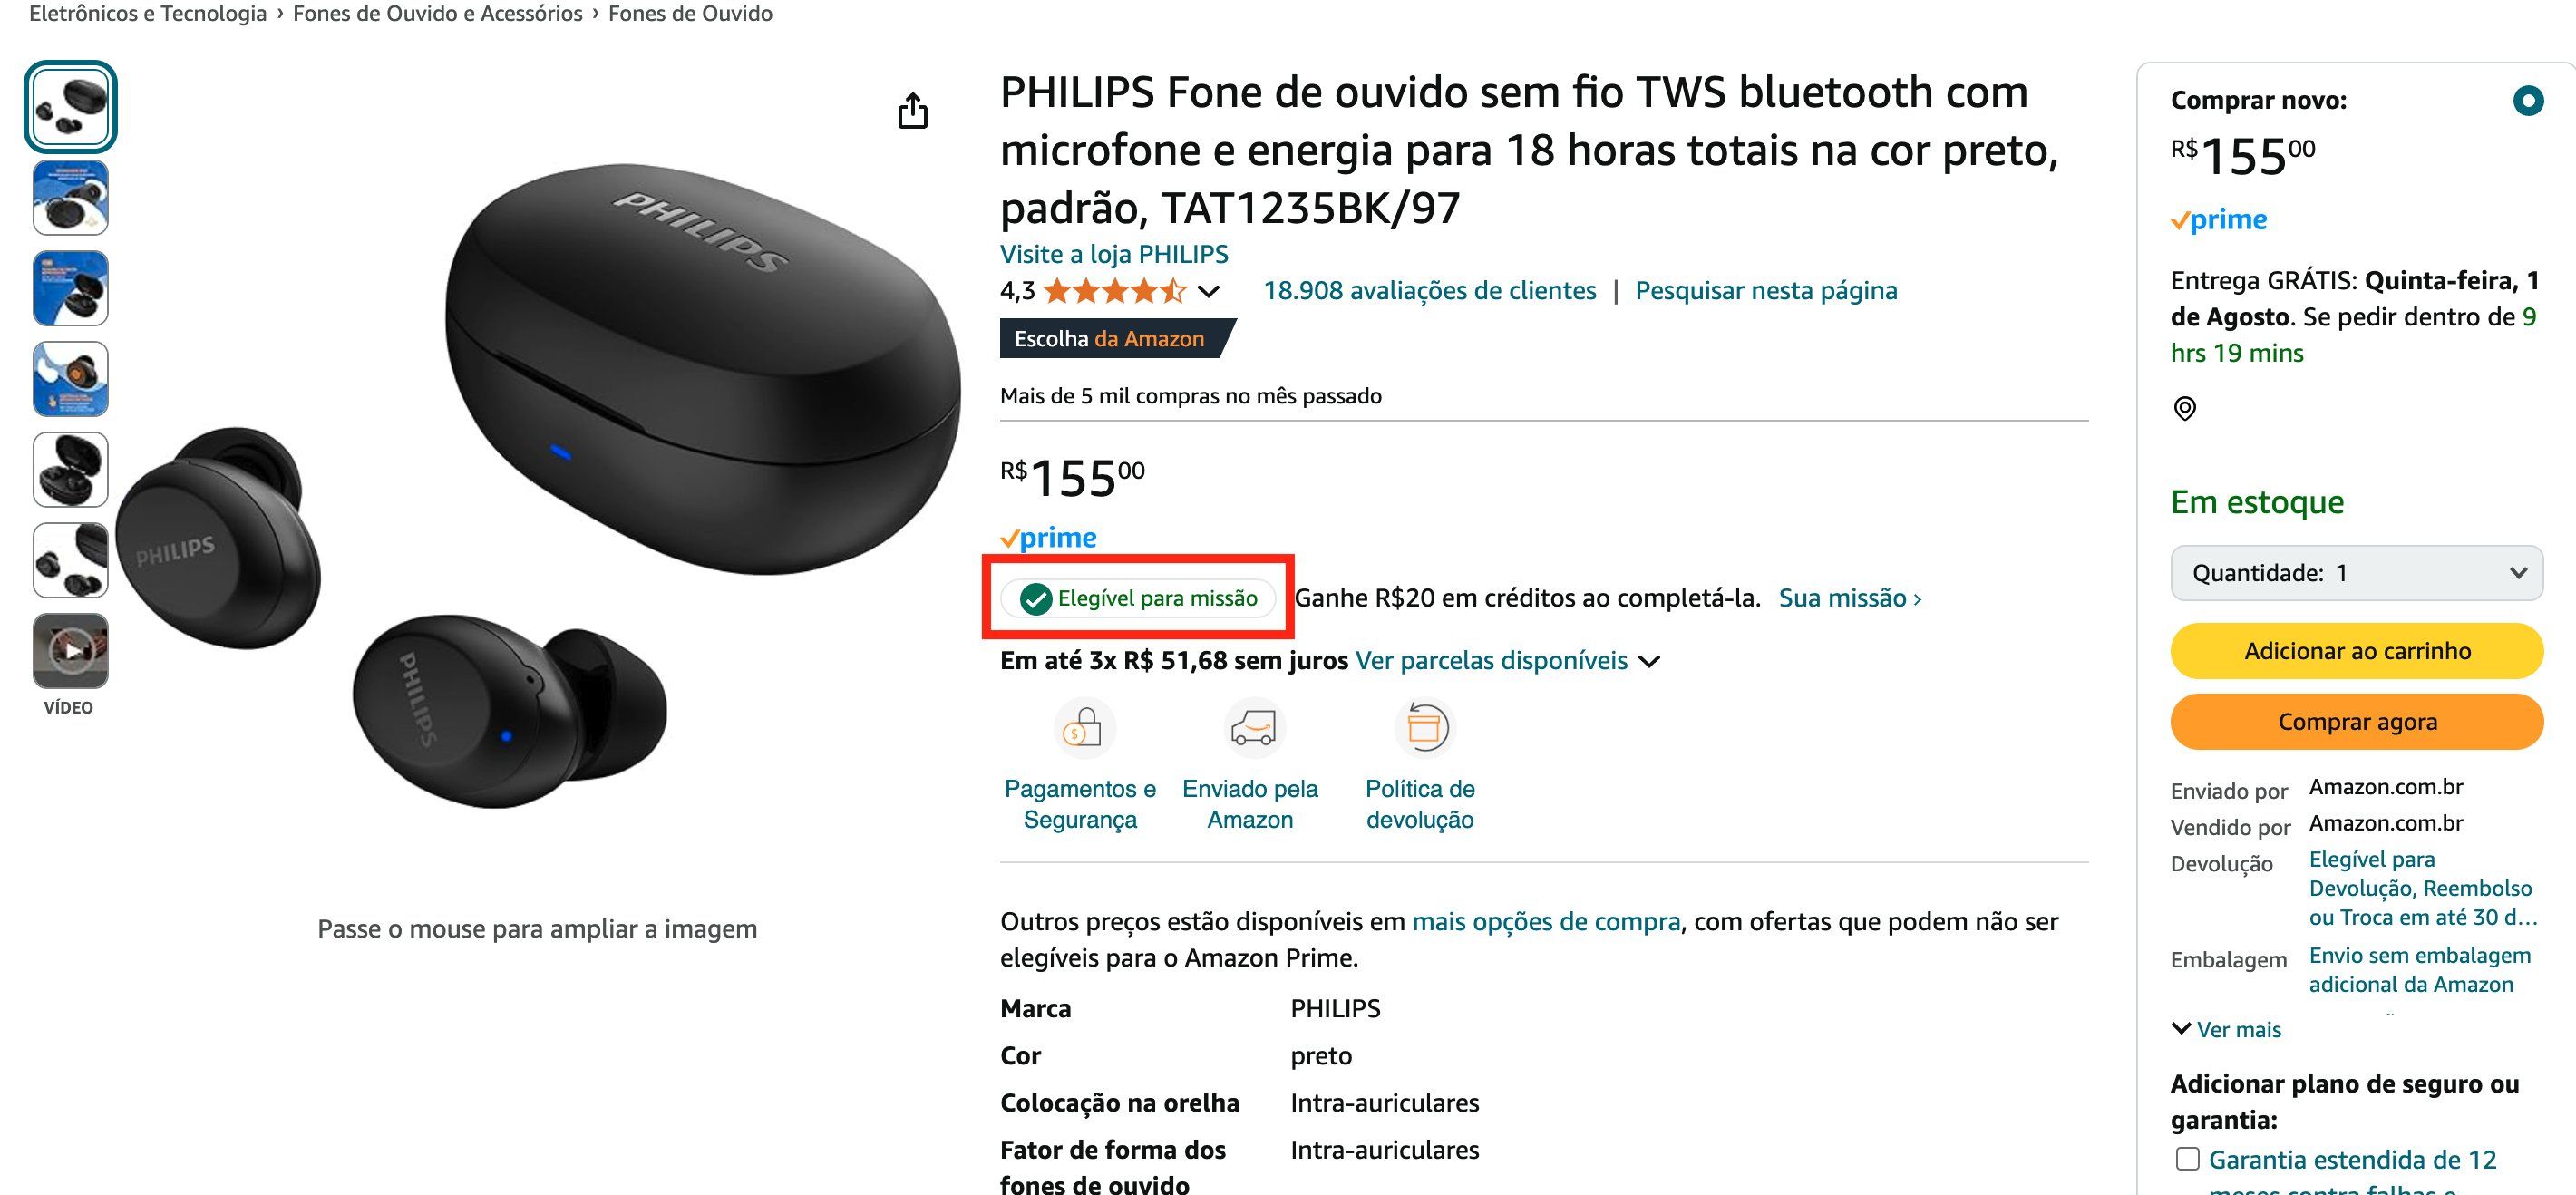Open 18.908 avaliações de clientes link
Screen dimensions: 2576x1195
tap(1430, 291)
